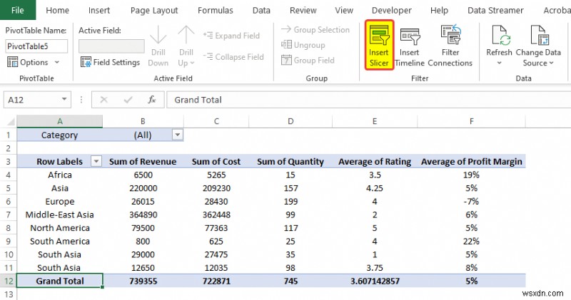Screen dimensions: 571x300
Task: Expand the Refresh dropdown arrow
Action: [499, 63]
